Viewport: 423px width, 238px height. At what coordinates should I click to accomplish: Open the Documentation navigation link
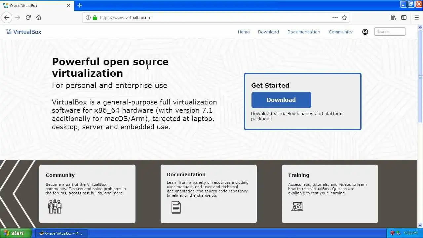tap(304, 32)
